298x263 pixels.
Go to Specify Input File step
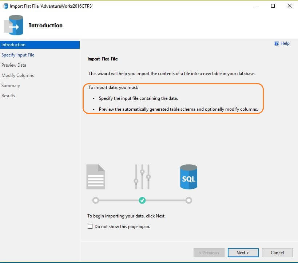pyautogui.click(x=18, y=55)
